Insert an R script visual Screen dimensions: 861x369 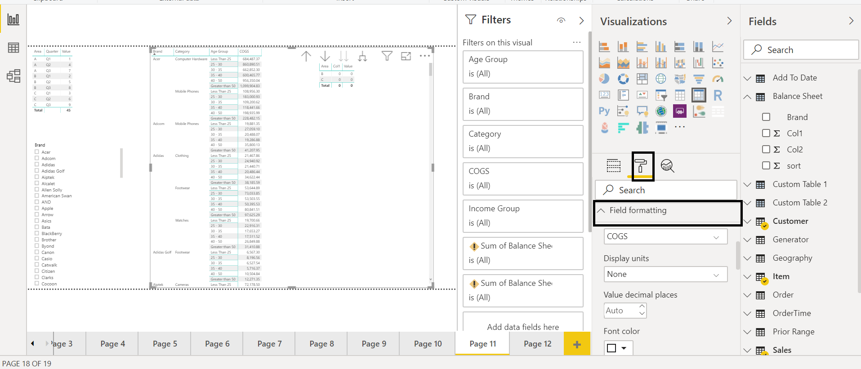point(718,95)
